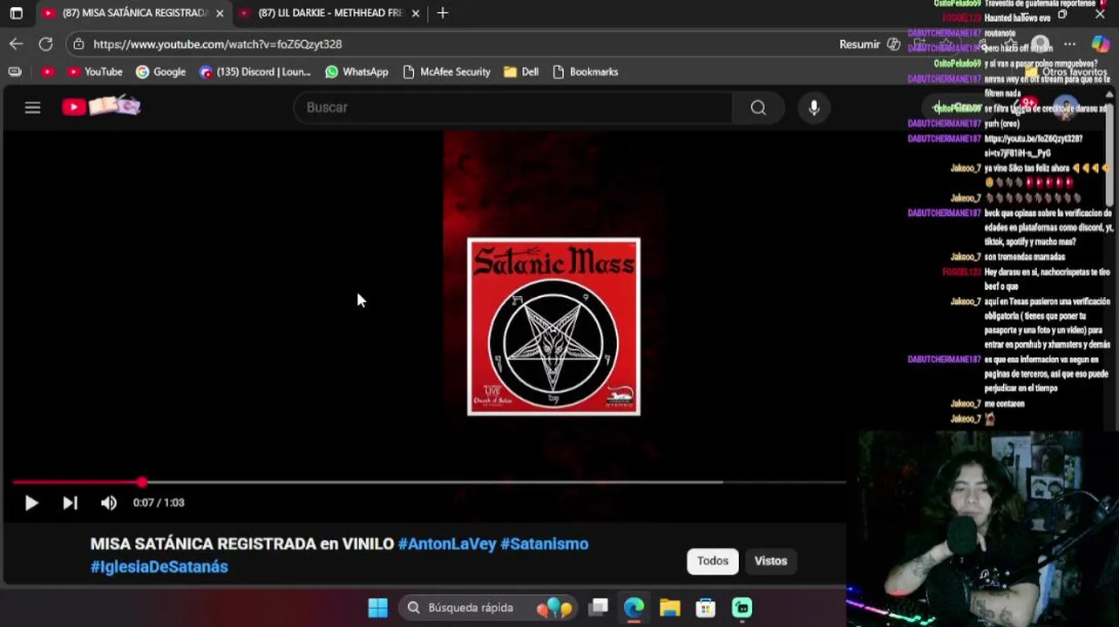Open the green Kick app taskbar icon

[x=742, y=608]
